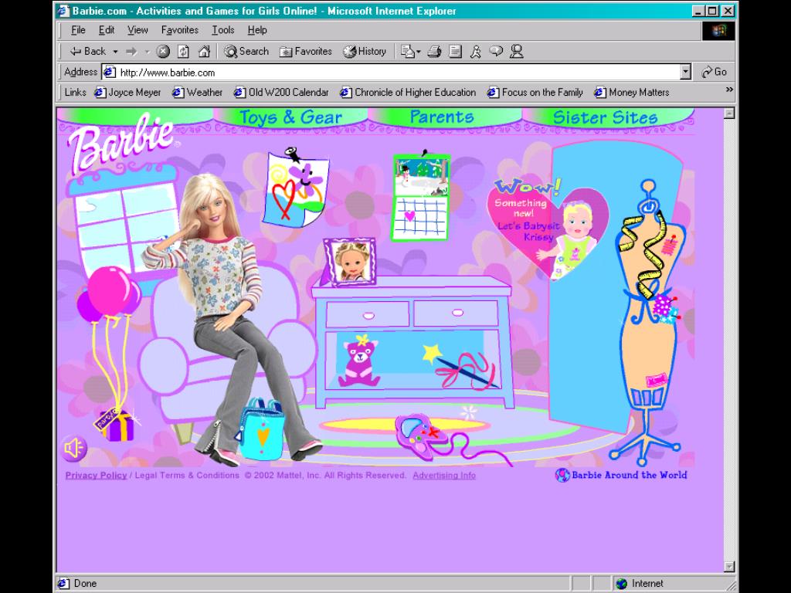This screenshot has width=791, height=593.
Task: Click the globe icon beside Around the World
Action: [562, 475]
